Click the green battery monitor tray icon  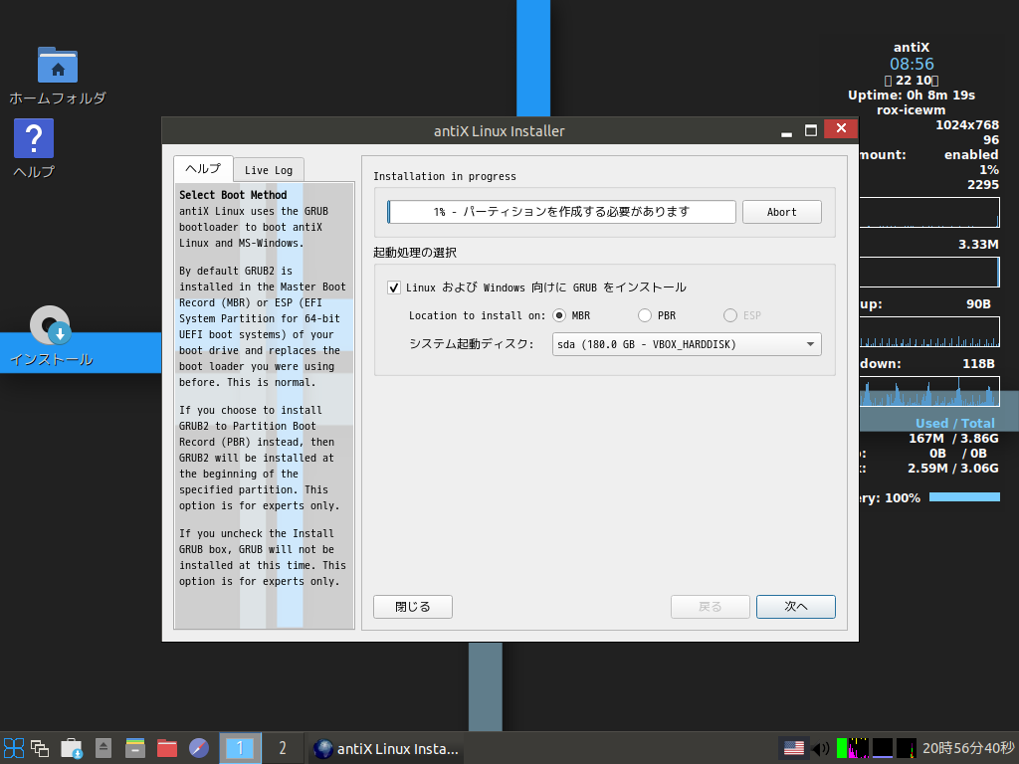click(x=842, y=748)
